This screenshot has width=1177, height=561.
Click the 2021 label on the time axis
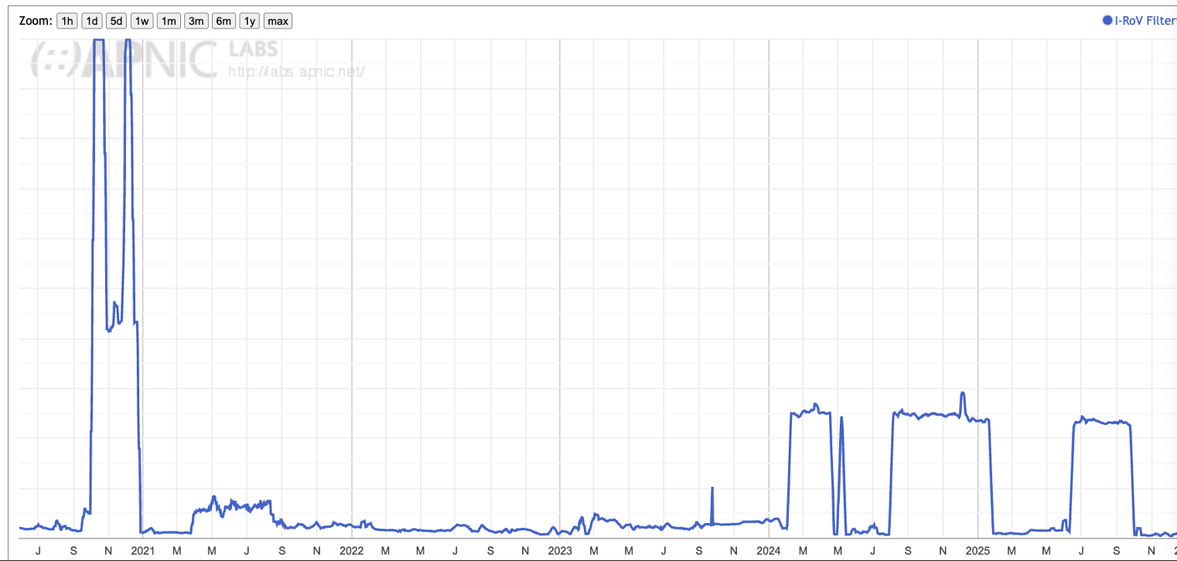coord(143,551)
